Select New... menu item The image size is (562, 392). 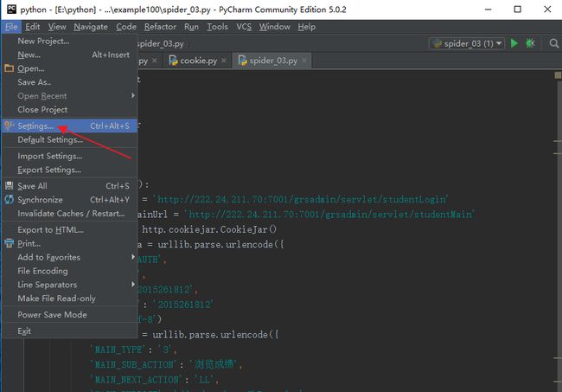pyautogui.click(x=70, y=55)
